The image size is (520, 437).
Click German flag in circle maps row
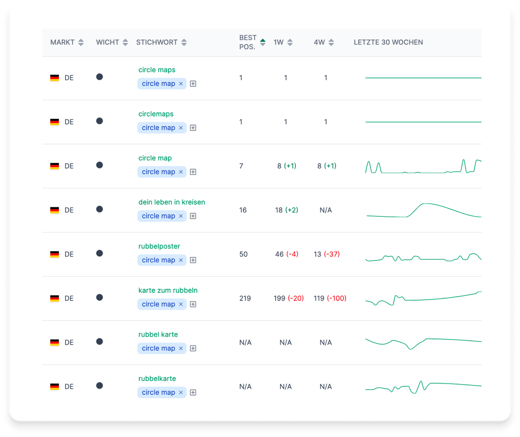pyautogui.click(x=54, y=78)
